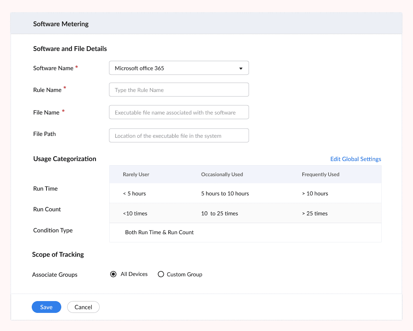Select the Frequently Used column header
This screenshot has width=413, height=331.
coord(320,174)
